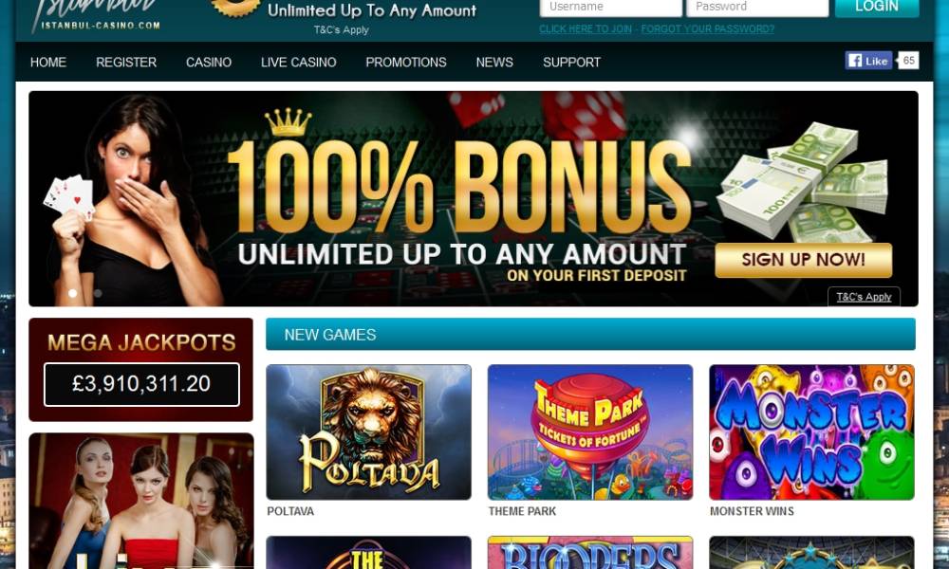Open the Live Casino menu item
The height and width of the screenshot is (569, 949).
point(298,63)
